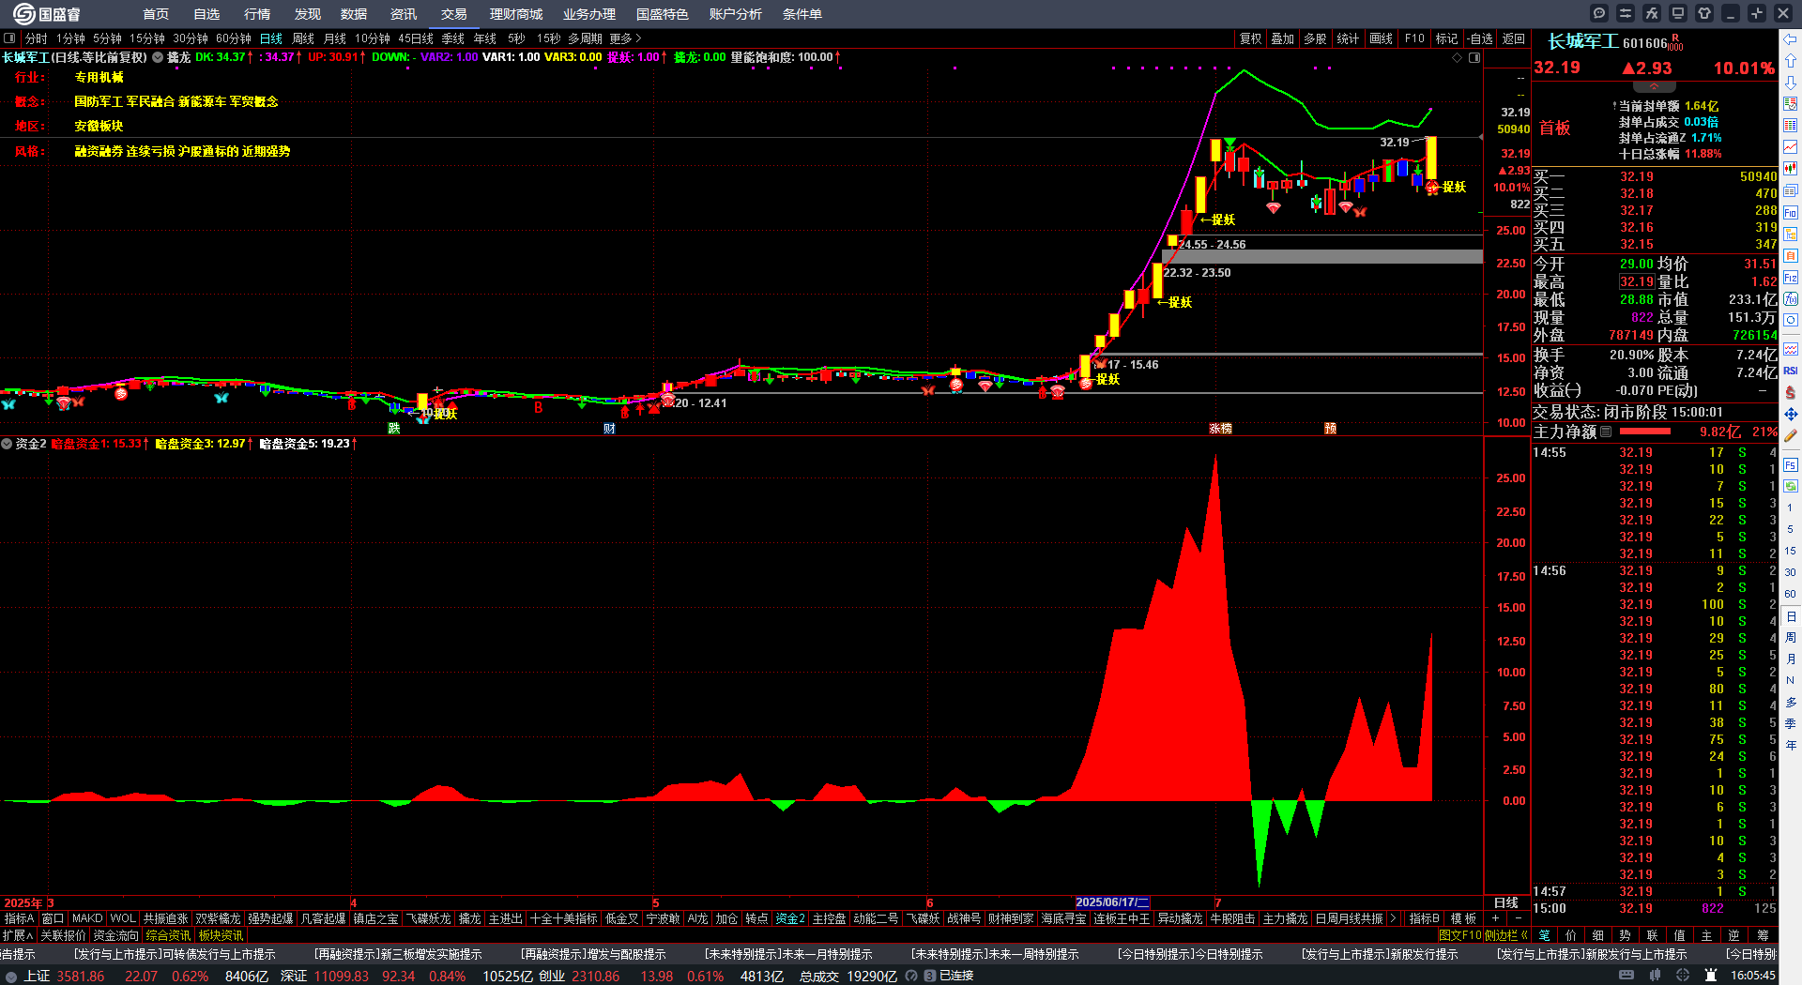Switch chart period to 周线
The width and height of the screenshot is (1802, 985).
pos(303,38)
